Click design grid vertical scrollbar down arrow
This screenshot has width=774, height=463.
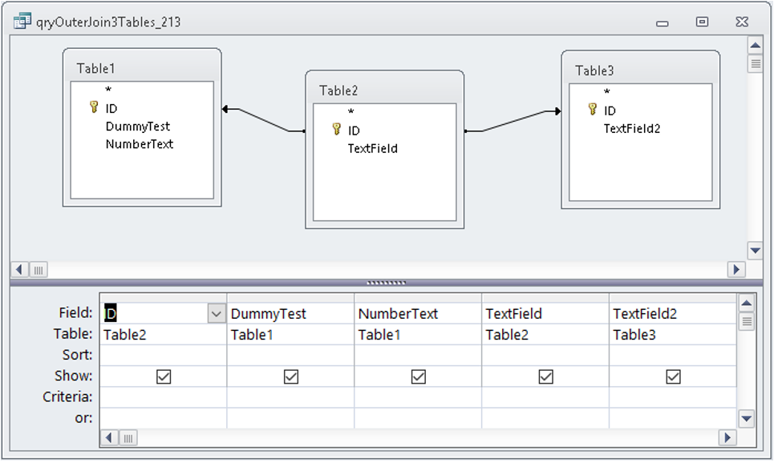[747, 419]
